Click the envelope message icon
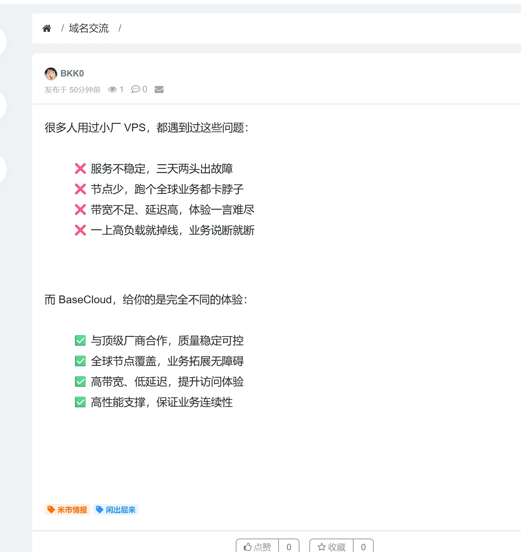Viewport: 521px width, 552px height. tap(159, 90)
